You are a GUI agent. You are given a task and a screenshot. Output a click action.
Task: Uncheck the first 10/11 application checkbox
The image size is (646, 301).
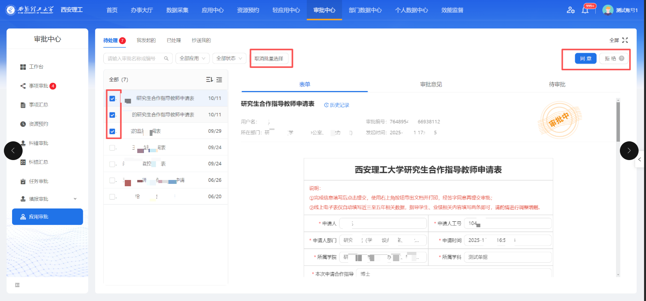click(112, 98)
